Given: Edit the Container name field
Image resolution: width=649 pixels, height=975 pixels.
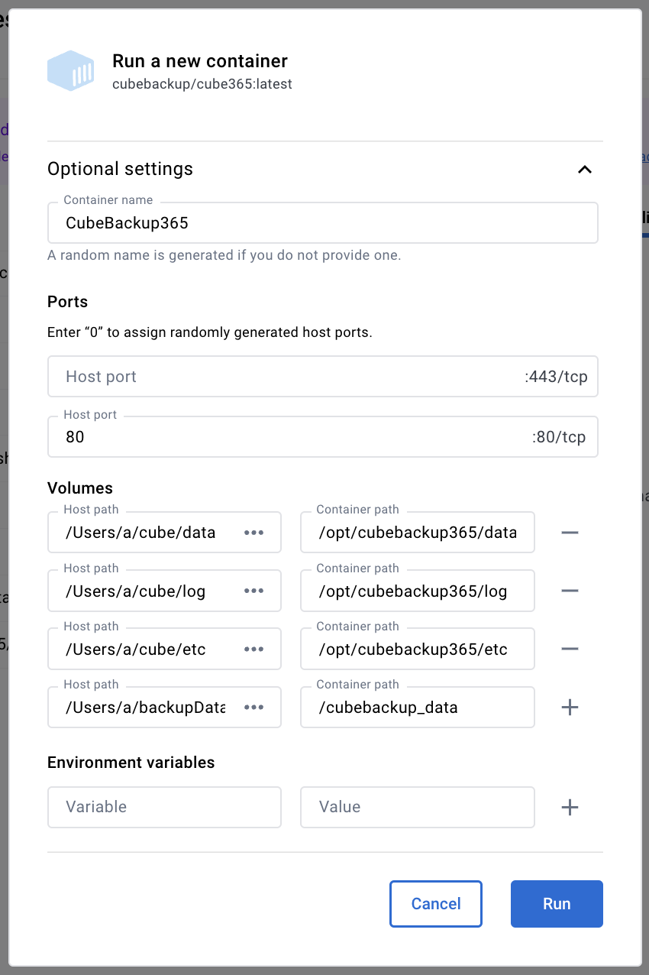Looking at the screenshot, I should 322,223.
